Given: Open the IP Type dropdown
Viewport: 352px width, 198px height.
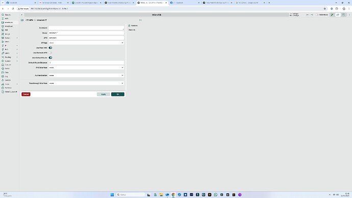Looking at the screenshot, I should click(x=86, y=43).
